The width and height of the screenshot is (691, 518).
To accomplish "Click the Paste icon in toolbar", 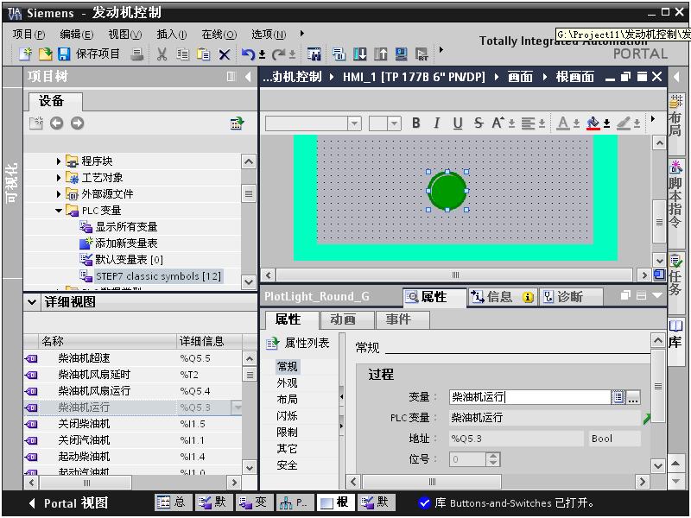I will [x=203, y=54].
